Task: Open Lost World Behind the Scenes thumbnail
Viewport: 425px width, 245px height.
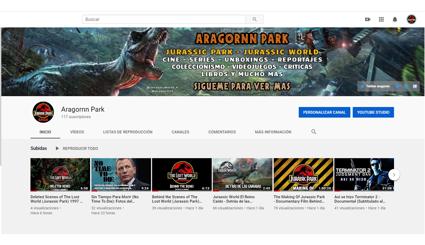Action: pos(182,175)
